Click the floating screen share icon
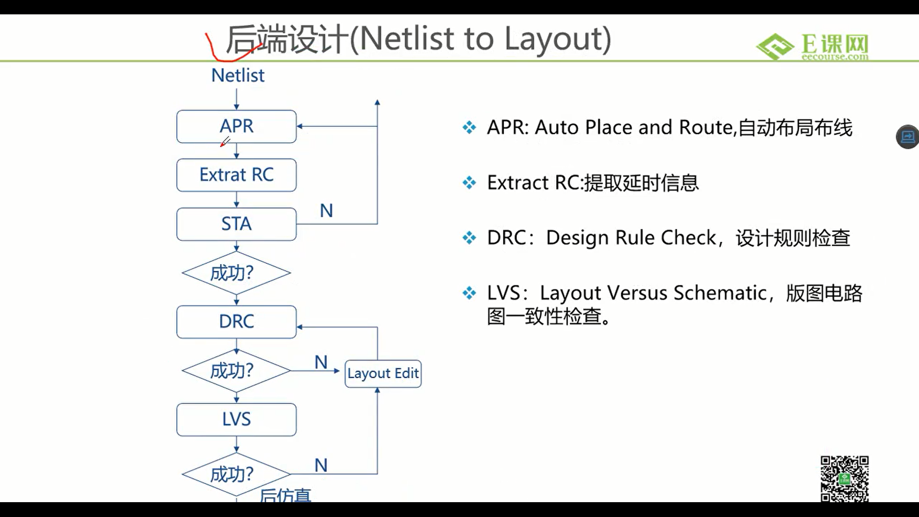This screenshot has width=919, height=517. point(908,137)
